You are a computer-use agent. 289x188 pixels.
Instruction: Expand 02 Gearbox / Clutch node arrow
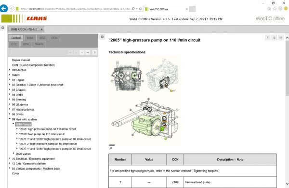[x=10, y=85]
